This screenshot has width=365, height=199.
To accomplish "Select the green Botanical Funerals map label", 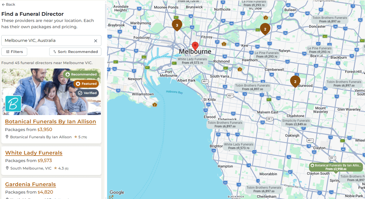I will coord(336,167).
